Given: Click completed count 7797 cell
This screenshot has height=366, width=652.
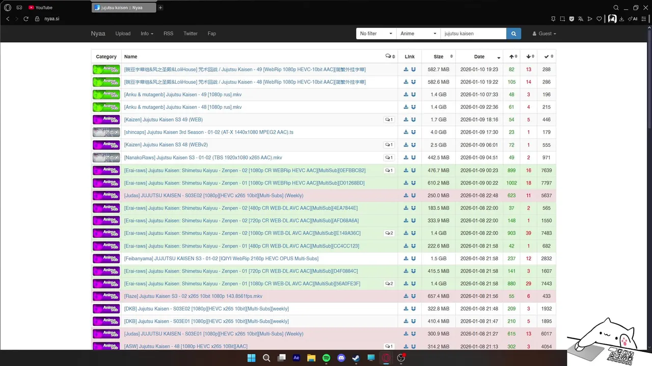Looking at the screenshot, I should click(x=547, y=183).
